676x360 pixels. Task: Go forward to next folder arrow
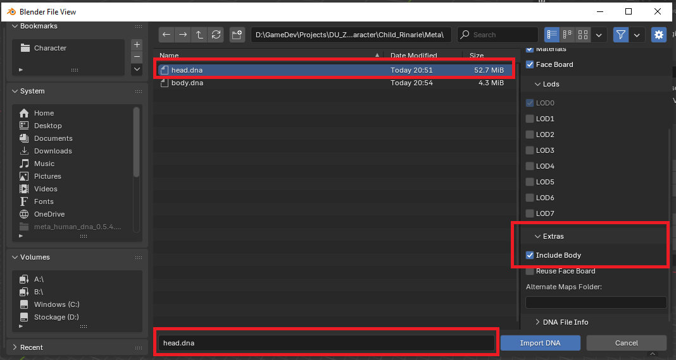pos(183,35)
